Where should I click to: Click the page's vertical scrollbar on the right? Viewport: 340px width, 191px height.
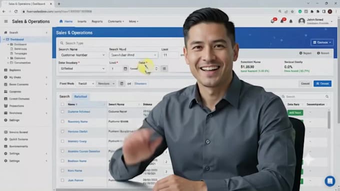(x=338, y=71)
